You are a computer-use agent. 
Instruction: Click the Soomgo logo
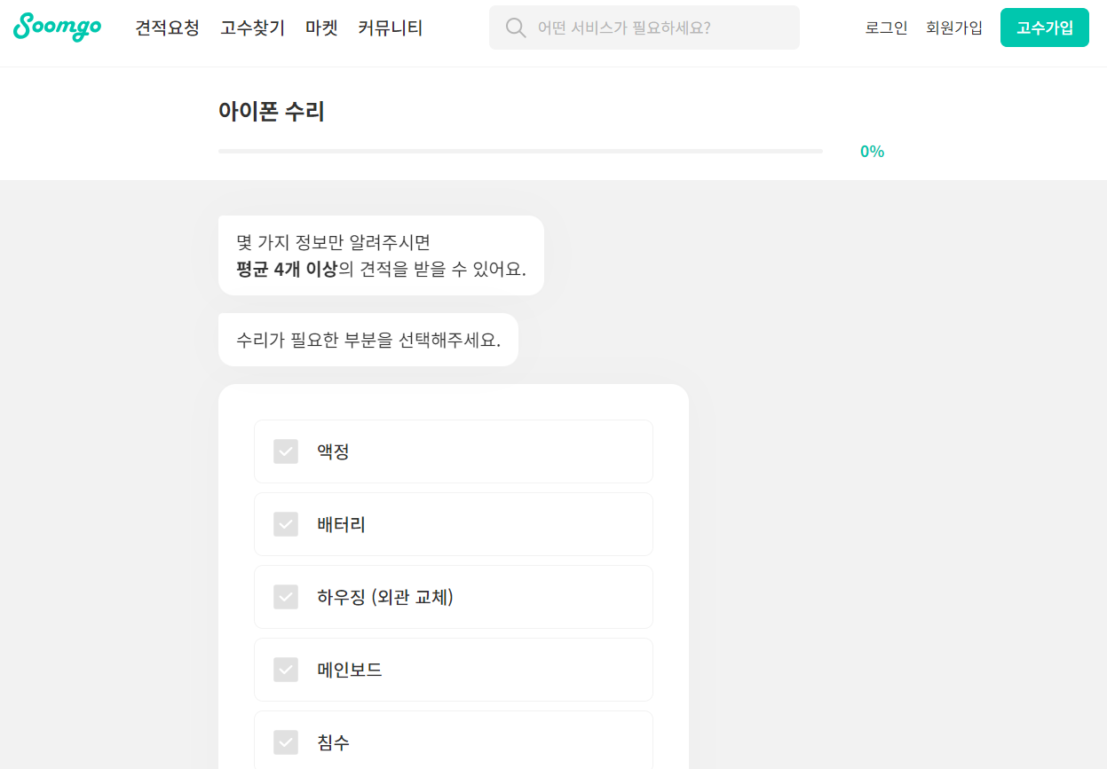click(57, 27)
